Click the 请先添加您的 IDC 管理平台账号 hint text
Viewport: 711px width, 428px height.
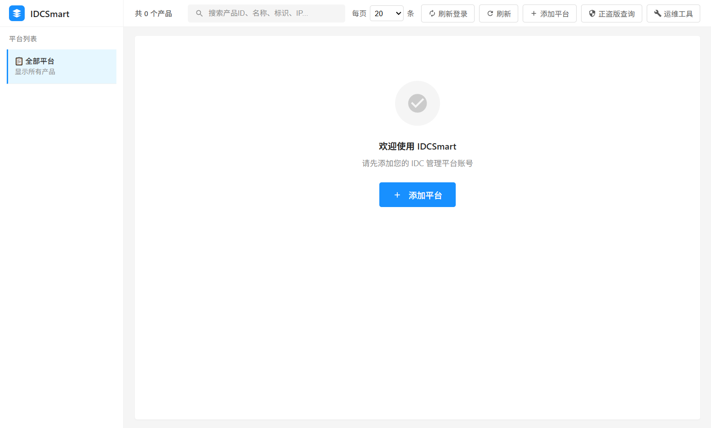coord(418,163)
